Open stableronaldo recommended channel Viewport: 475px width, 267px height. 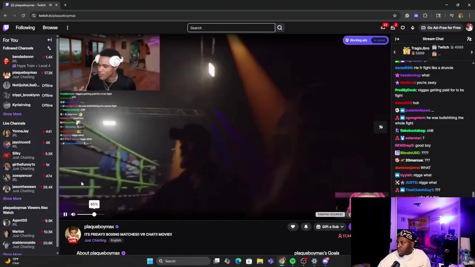coord(28,245)
